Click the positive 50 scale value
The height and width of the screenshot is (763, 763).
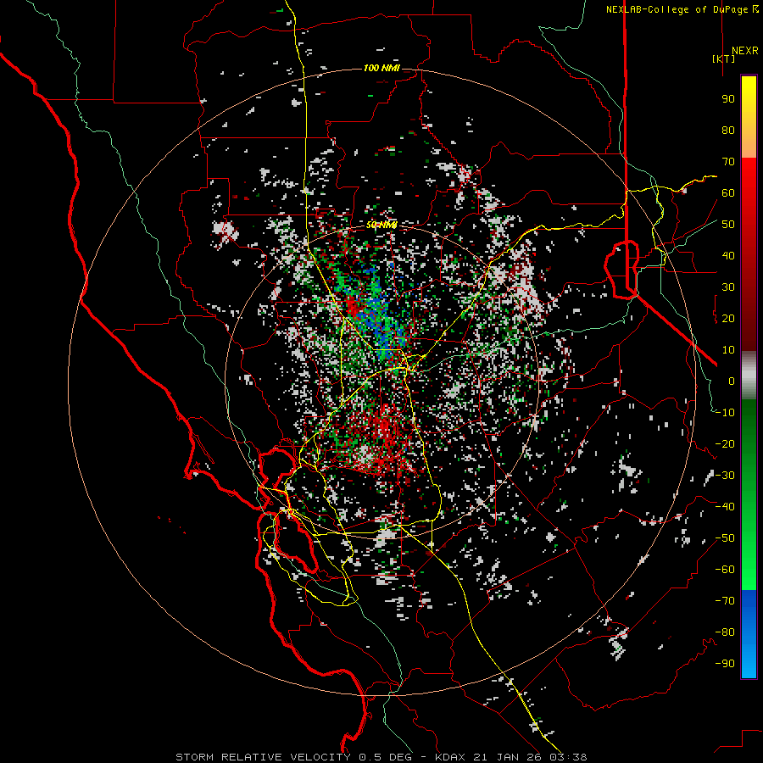(x=728, y=225)
